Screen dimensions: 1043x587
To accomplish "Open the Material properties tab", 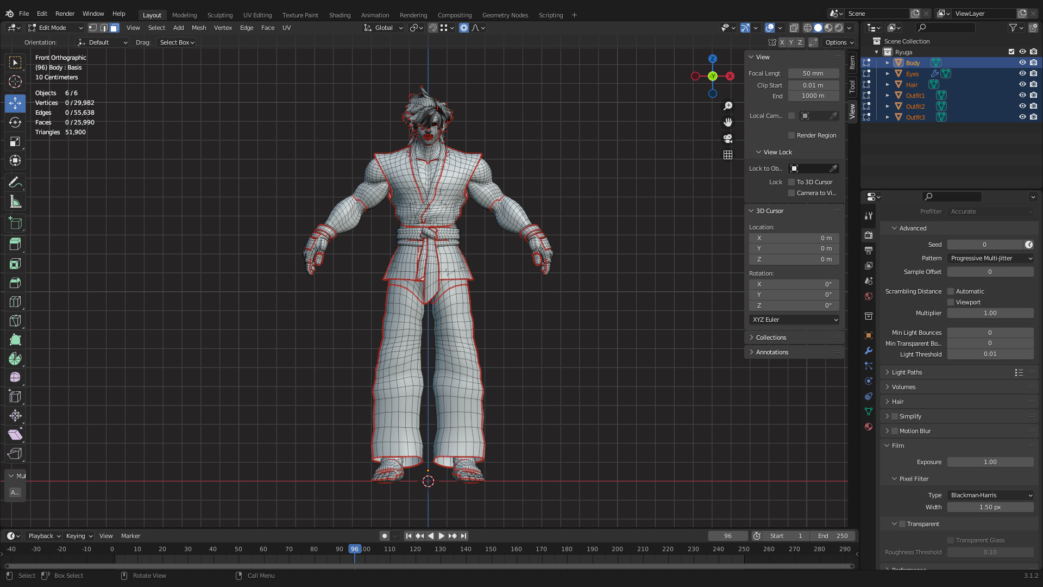I will pos(869,427).
